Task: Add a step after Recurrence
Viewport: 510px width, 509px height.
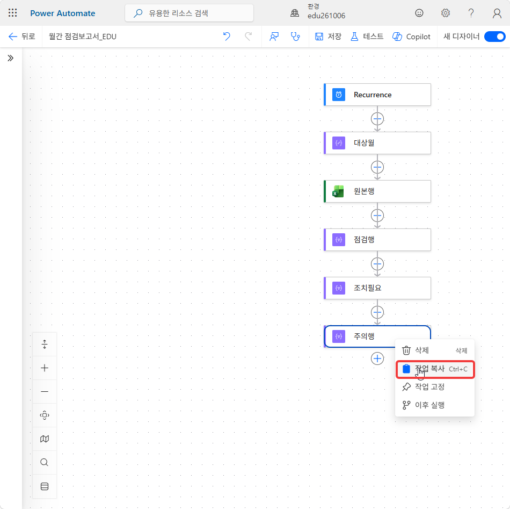Action: (377, 119)
